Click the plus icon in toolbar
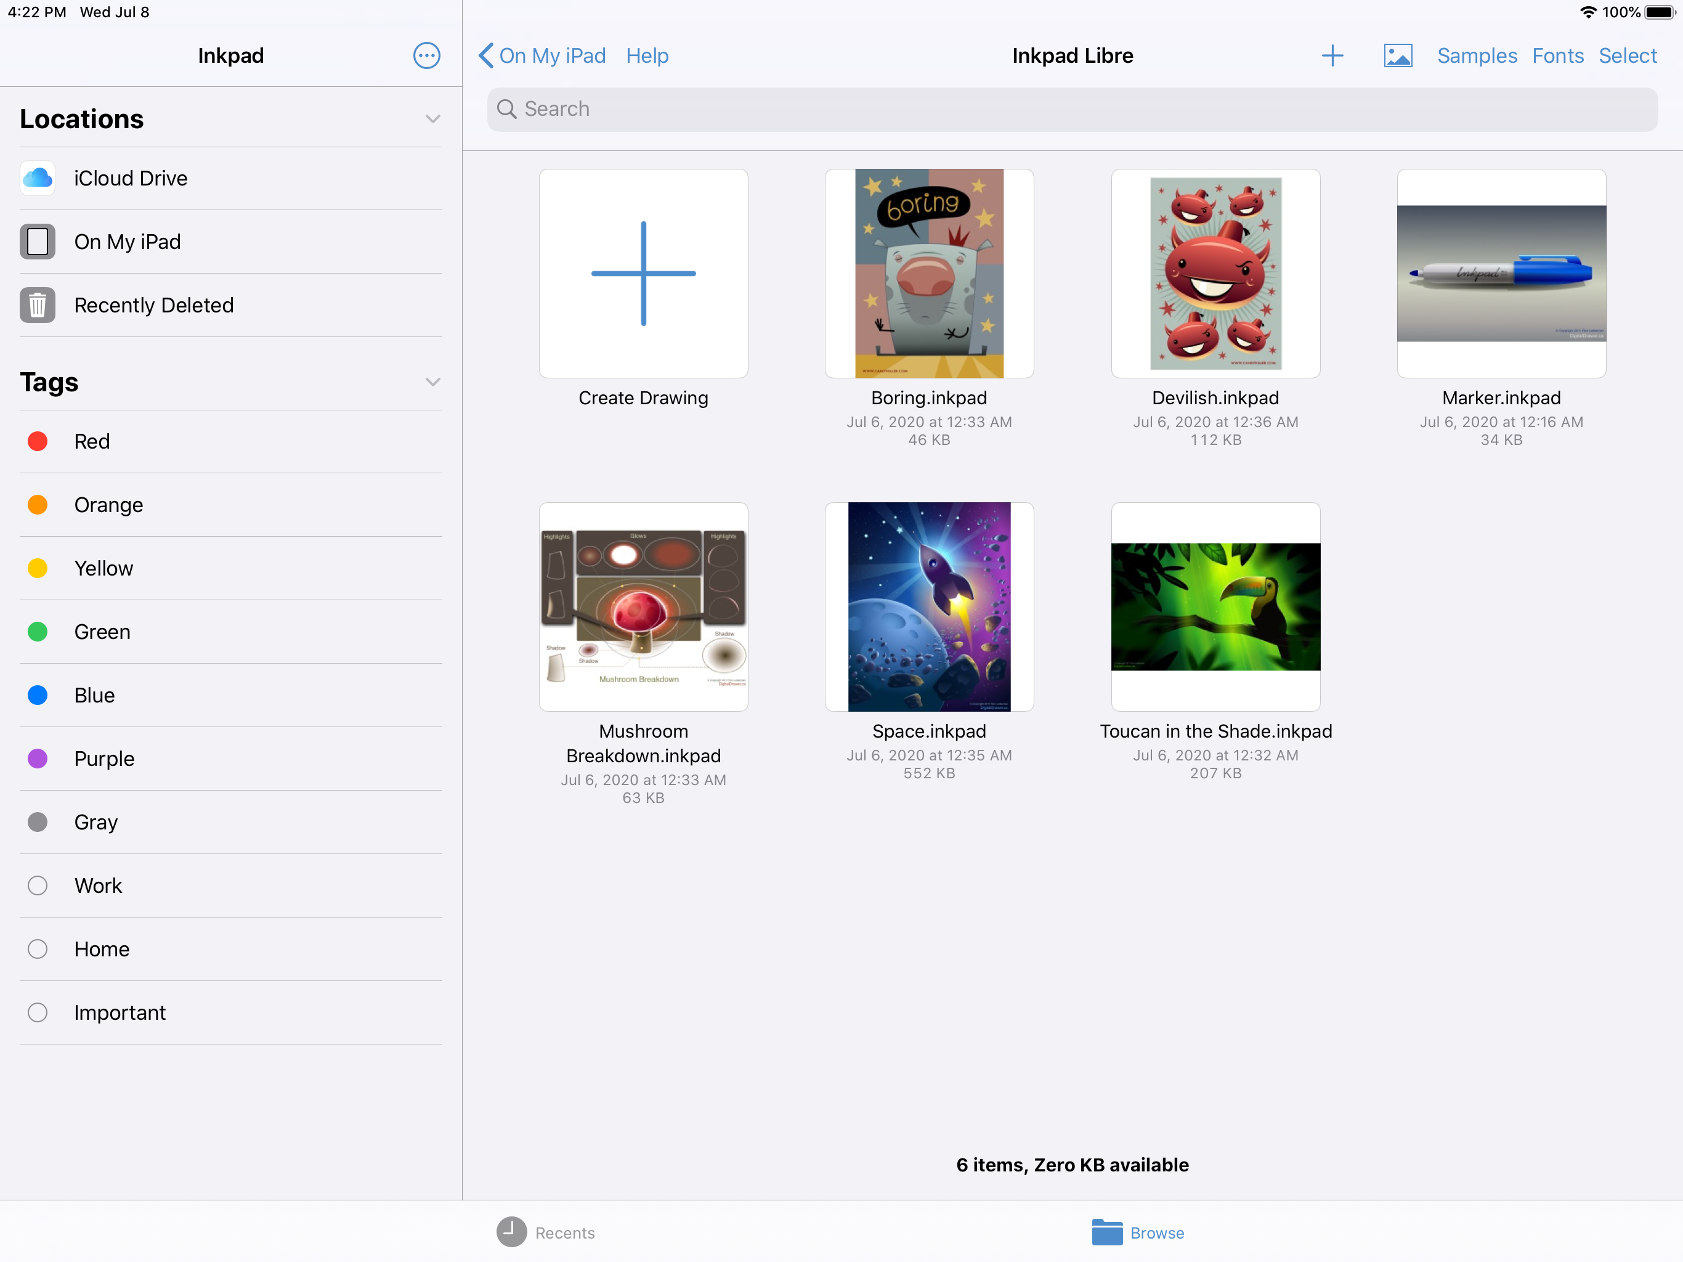1683x1262 pixels. click(1331, 55)
